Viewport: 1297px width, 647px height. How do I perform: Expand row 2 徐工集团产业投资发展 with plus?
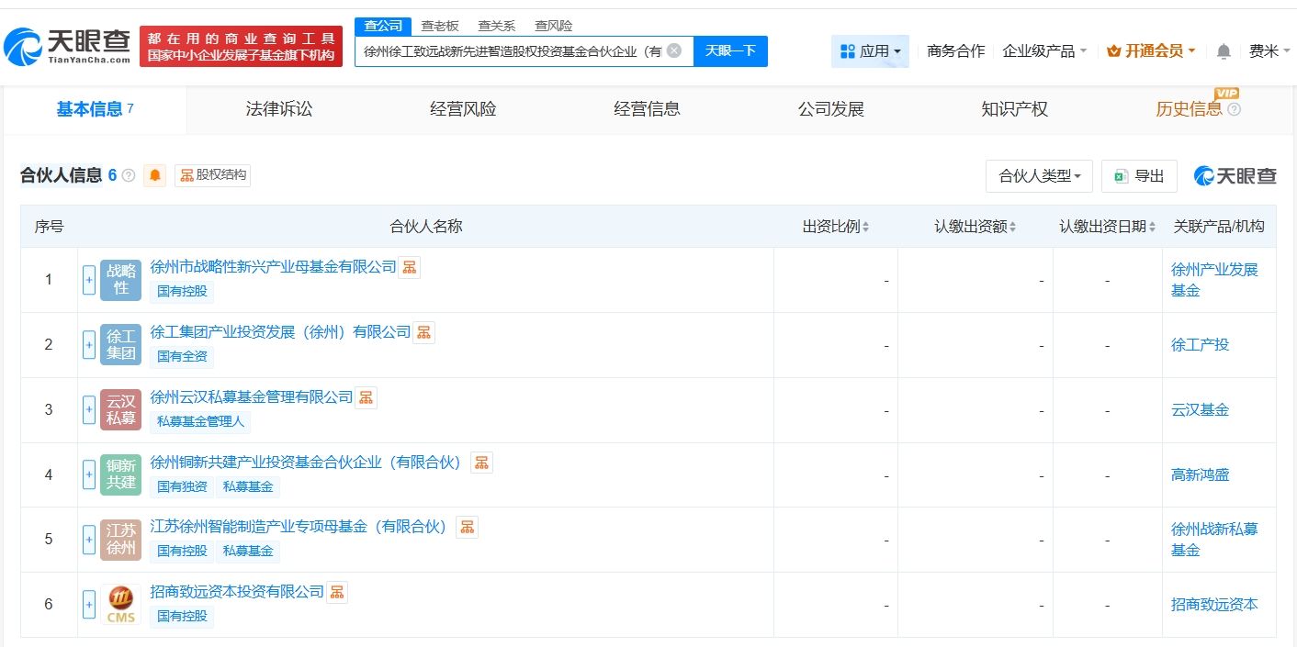(89, 345)
